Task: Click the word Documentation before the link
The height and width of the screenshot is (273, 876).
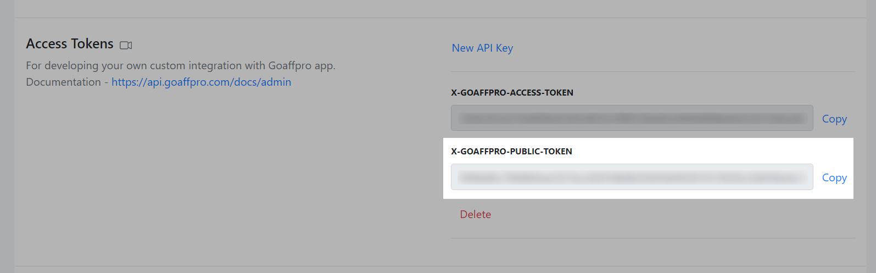Action: point(63,82)
